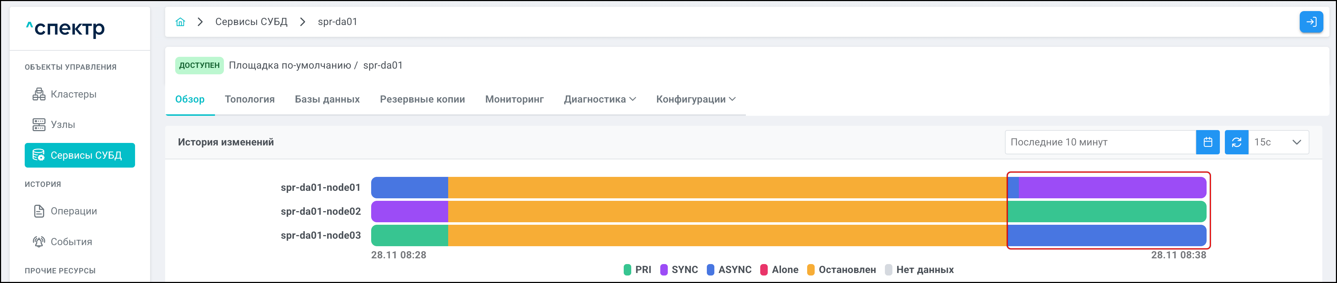
Task: Expand the Конфигурации dropdown menu
Action: click(x=695, y=99)
